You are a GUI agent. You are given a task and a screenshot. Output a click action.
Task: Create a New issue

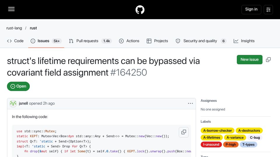[249, 59]
